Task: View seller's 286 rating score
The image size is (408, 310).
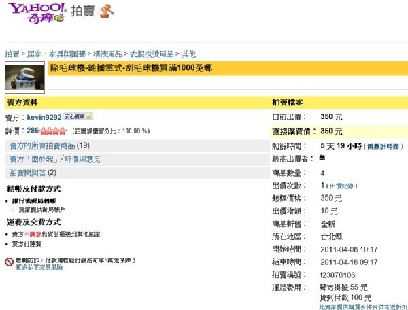Action: (32, 131)
